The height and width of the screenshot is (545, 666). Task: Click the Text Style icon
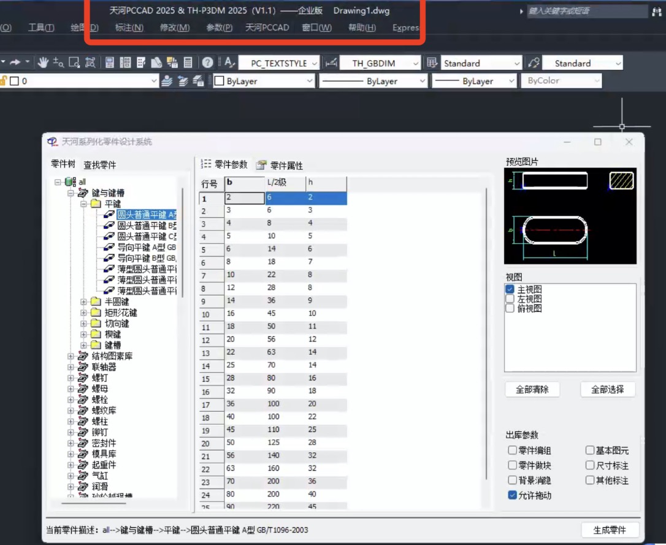click(229, 63)
